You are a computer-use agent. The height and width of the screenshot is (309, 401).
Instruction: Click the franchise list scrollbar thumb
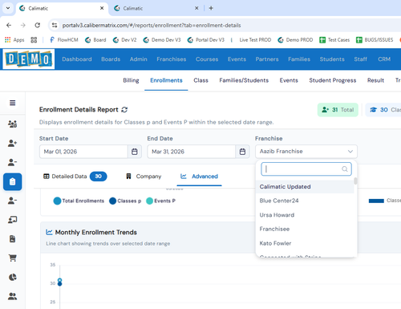(355, 181)
